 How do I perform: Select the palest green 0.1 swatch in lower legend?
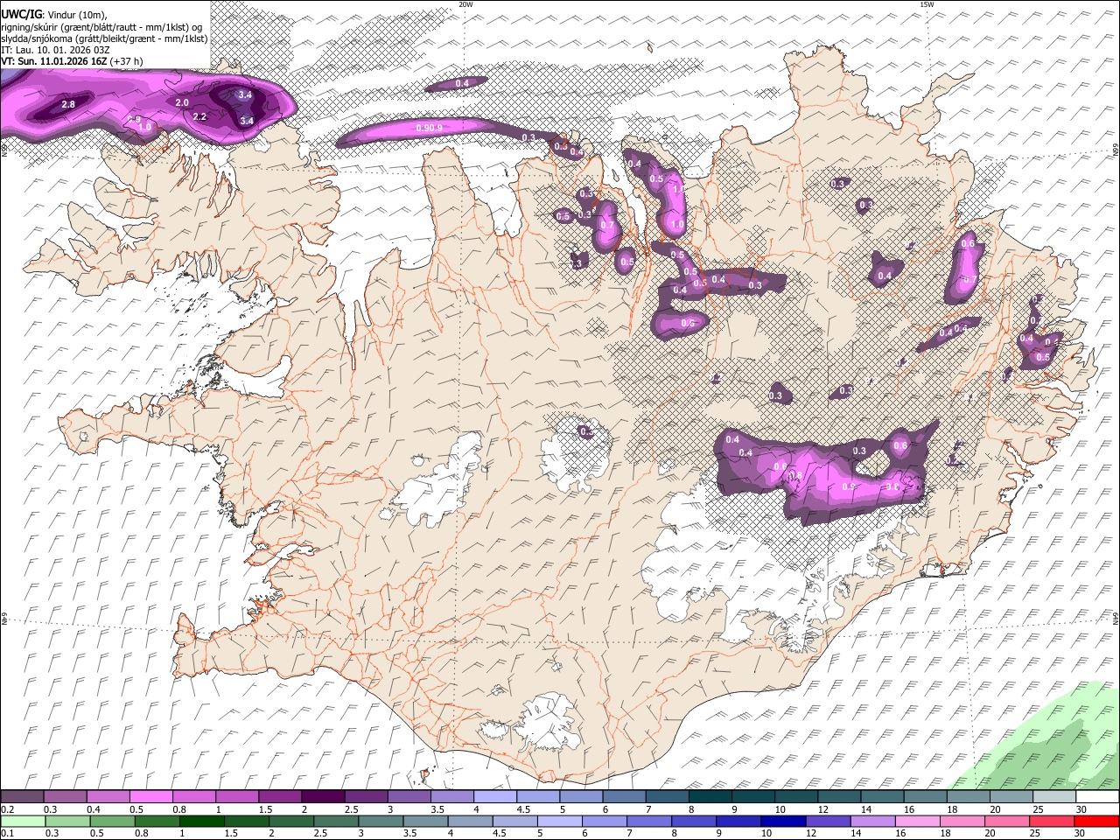(23, 821)
